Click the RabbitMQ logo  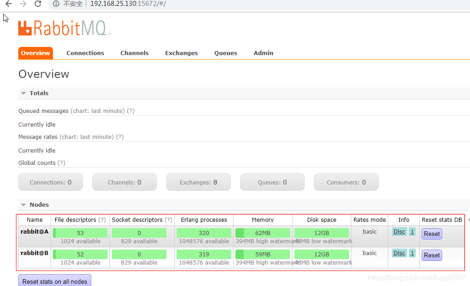(64, 28)
